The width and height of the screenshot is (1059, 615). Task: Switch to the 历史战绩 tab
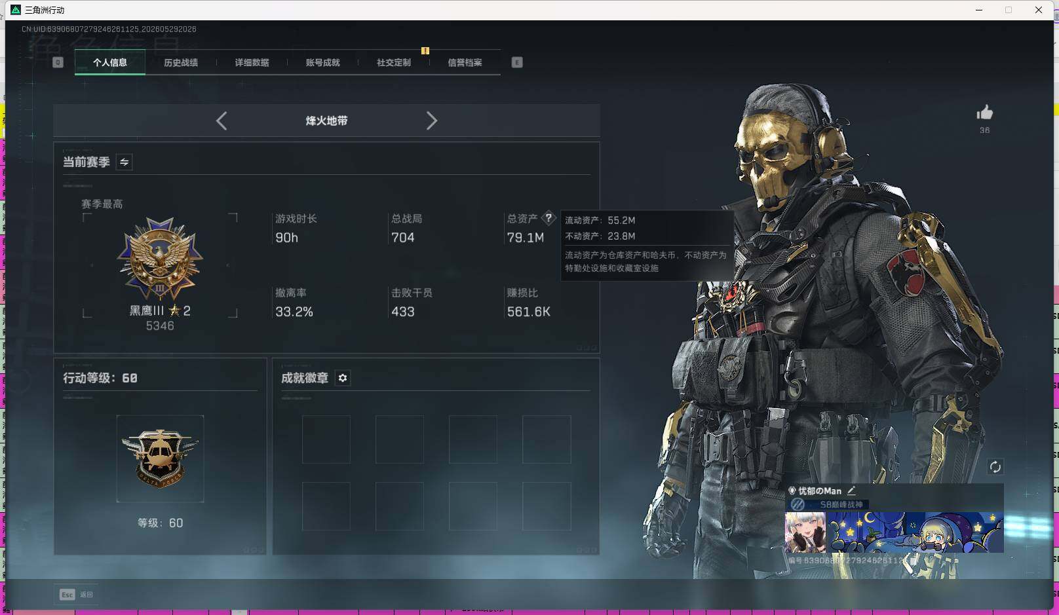(x=181, y=63)
